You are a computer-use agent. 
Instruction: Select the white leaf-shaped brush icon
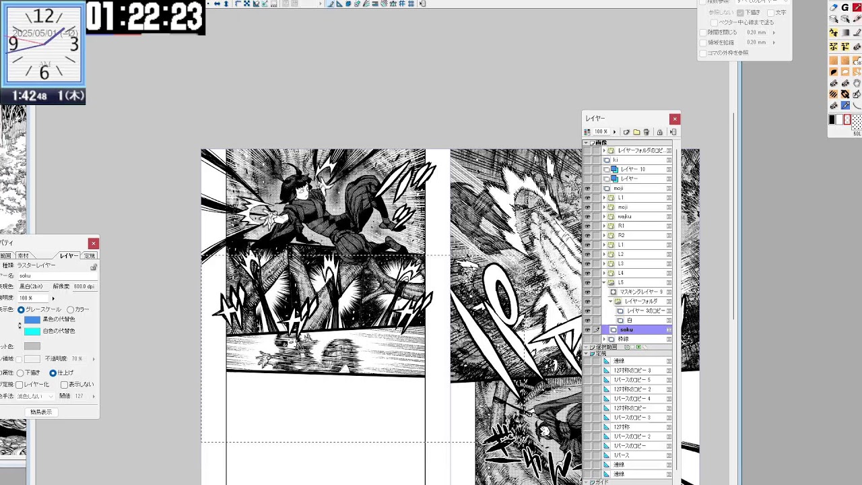pos(845,71)
